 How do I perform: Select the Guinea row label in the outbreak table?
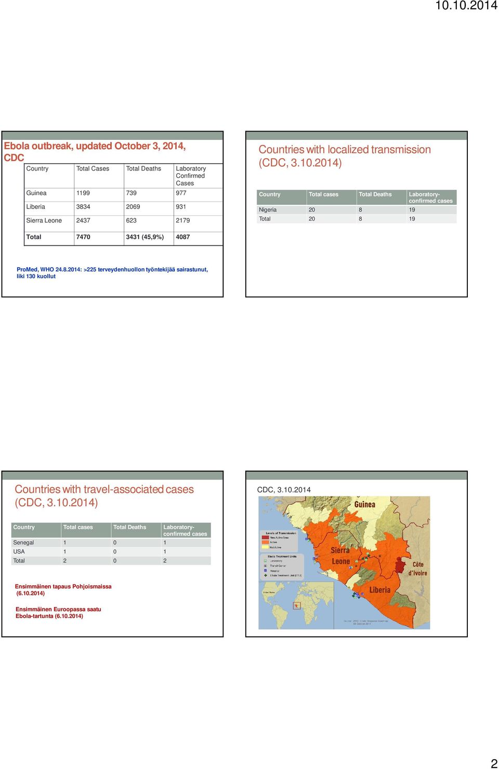[36, 193]
